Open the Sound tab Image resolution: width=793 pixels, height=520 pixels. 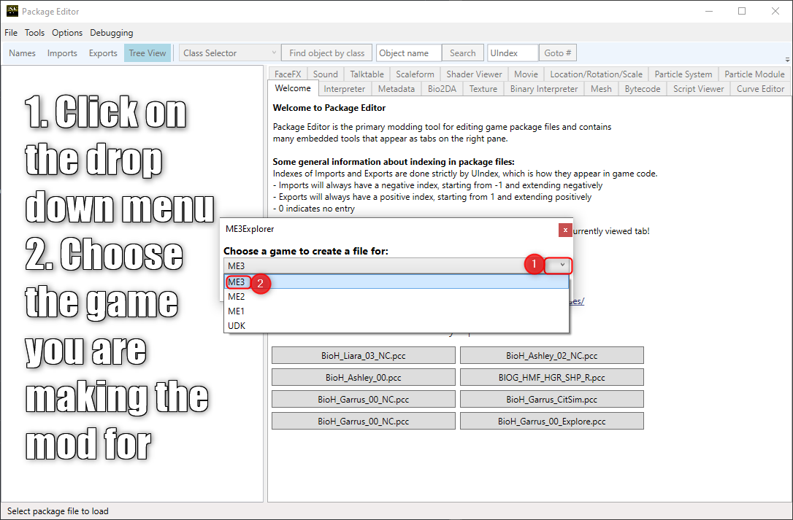(325, 74)
